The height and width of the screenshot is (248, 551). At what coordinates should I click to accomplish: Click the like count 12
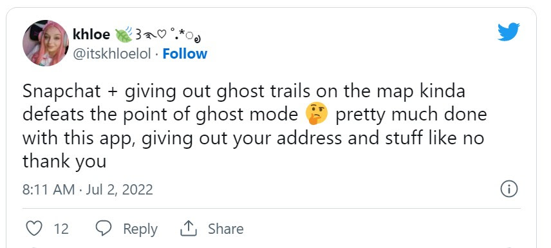click(x=61, y=229)
